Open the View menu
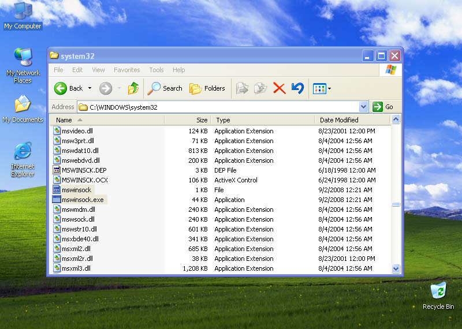 tap(98, 70)
